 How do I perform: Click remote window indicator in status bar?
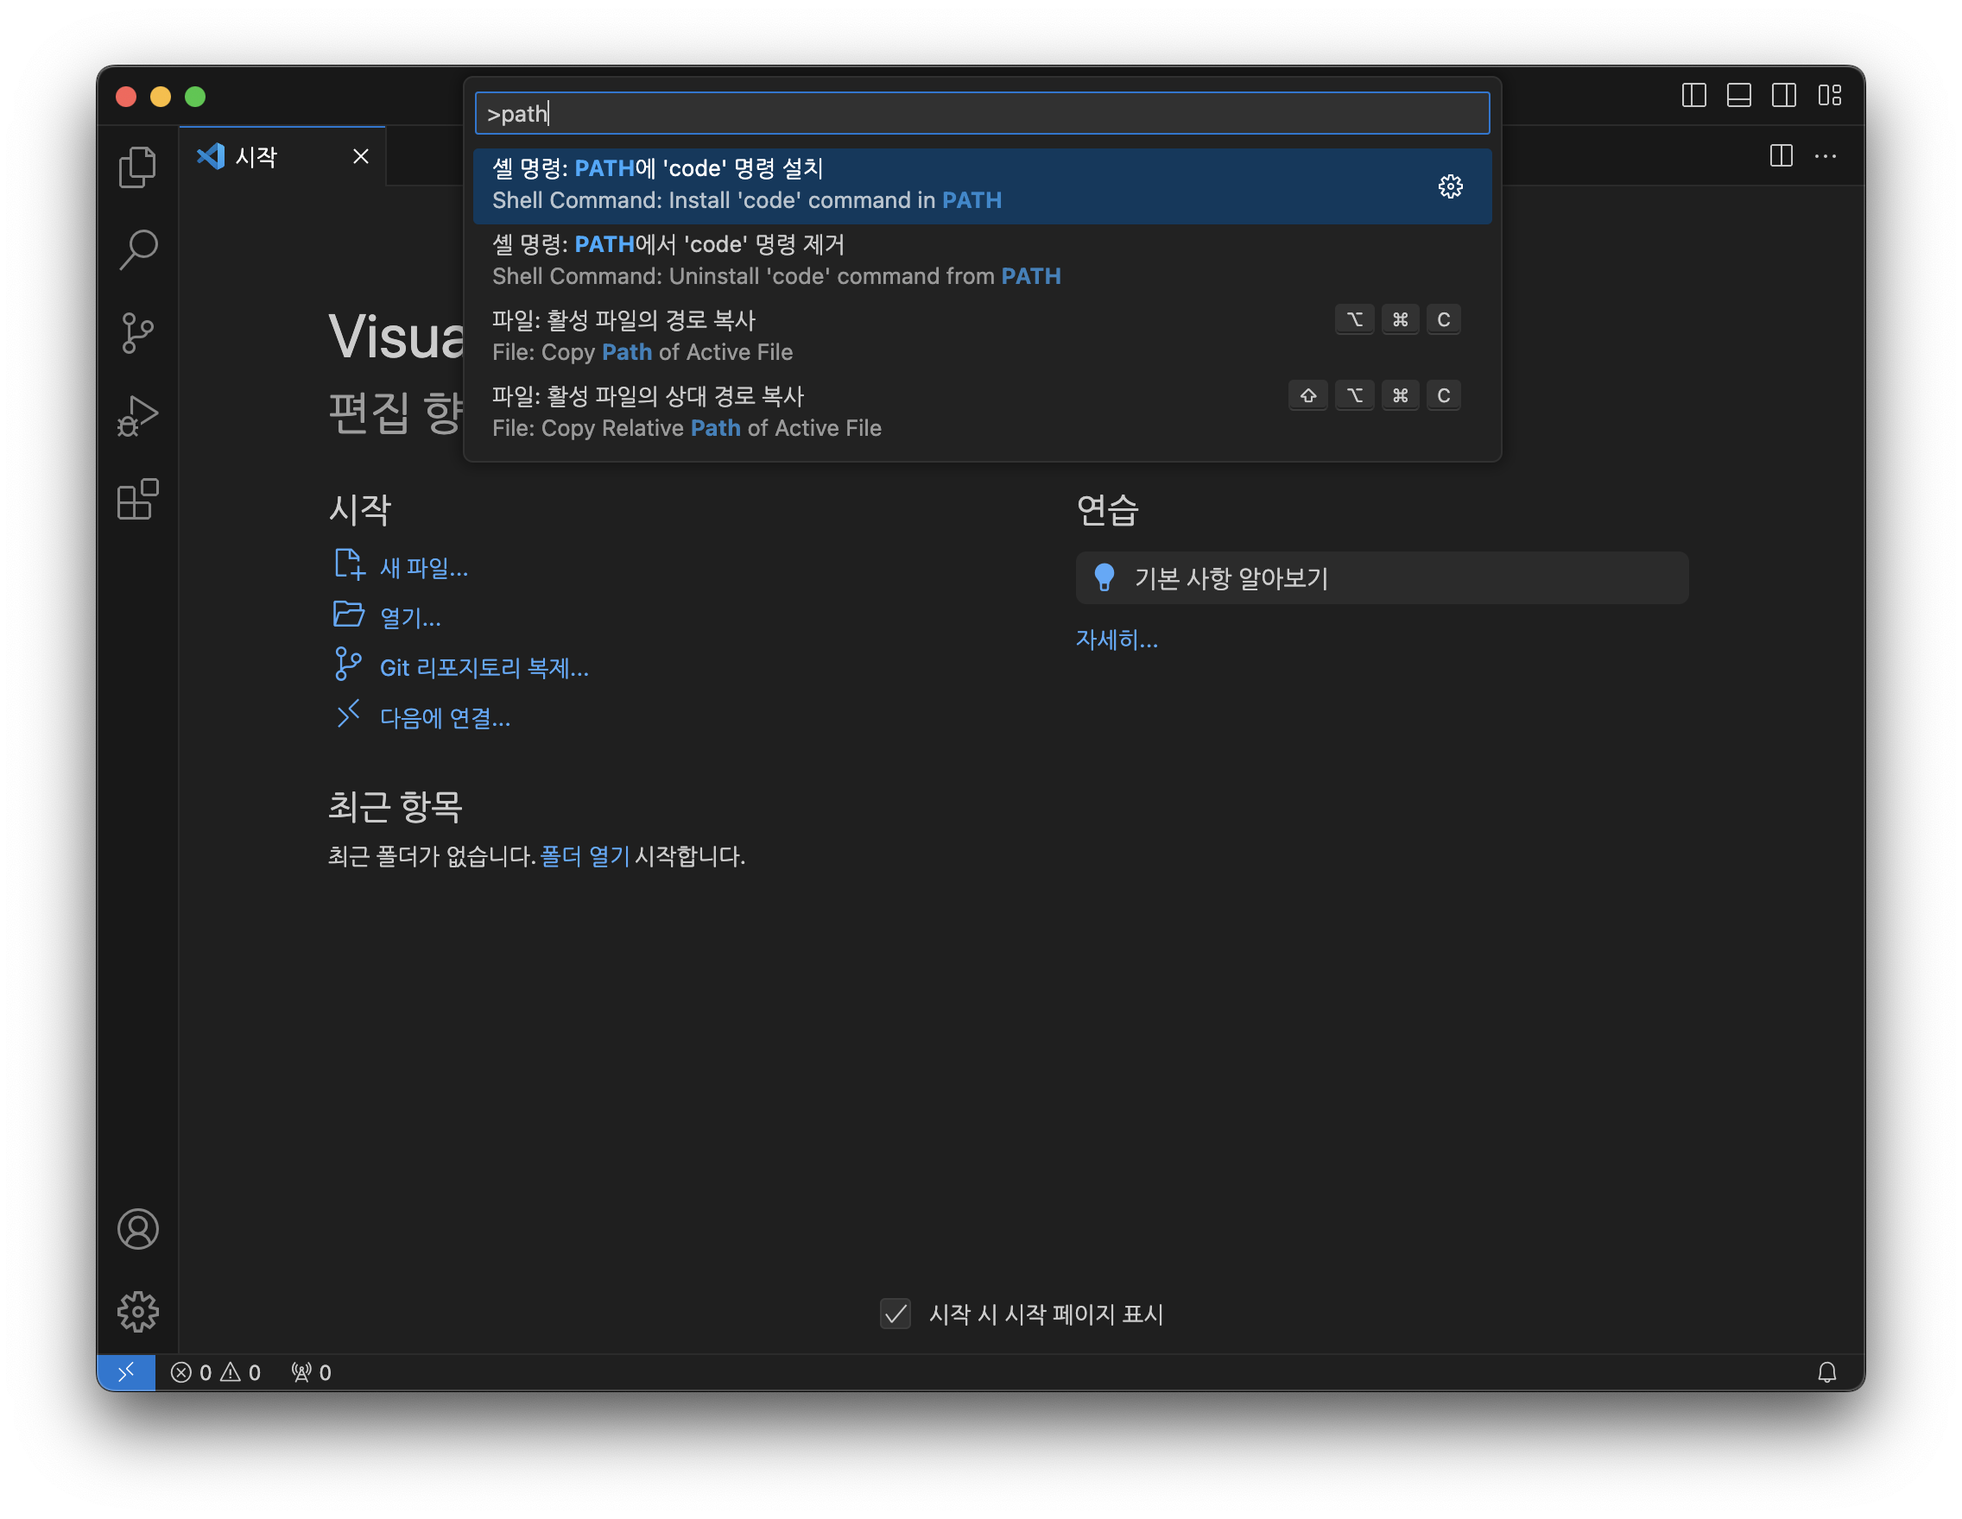coord(126,1371)
